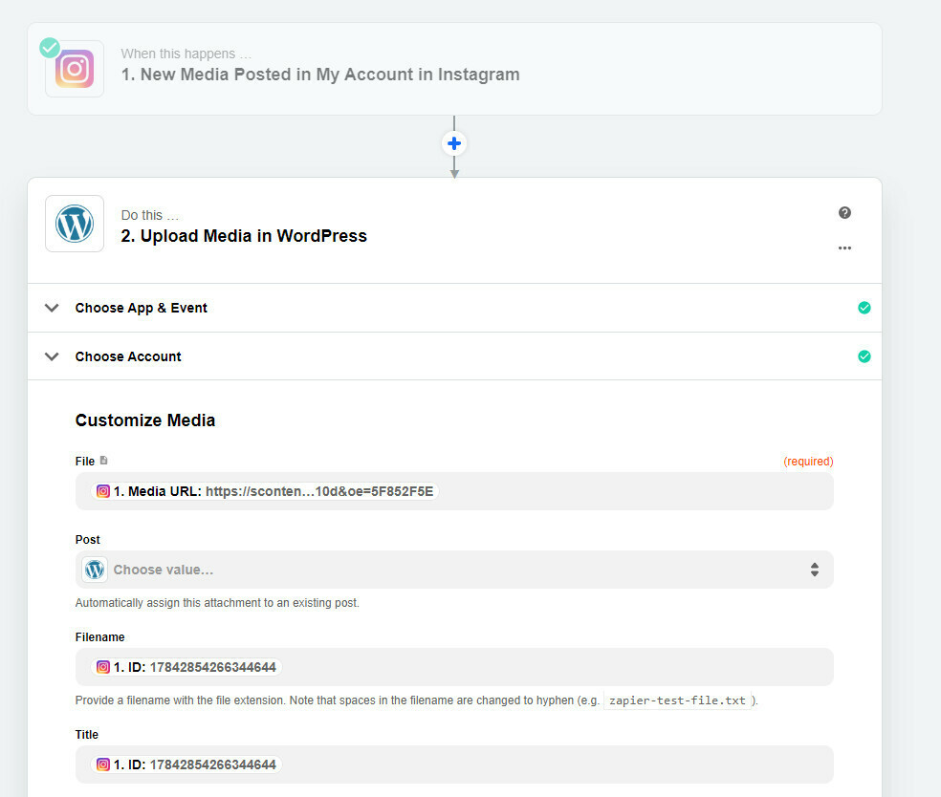Click the green check on the Instagram trigger
941x797 pixels.
tap(50, 48)
